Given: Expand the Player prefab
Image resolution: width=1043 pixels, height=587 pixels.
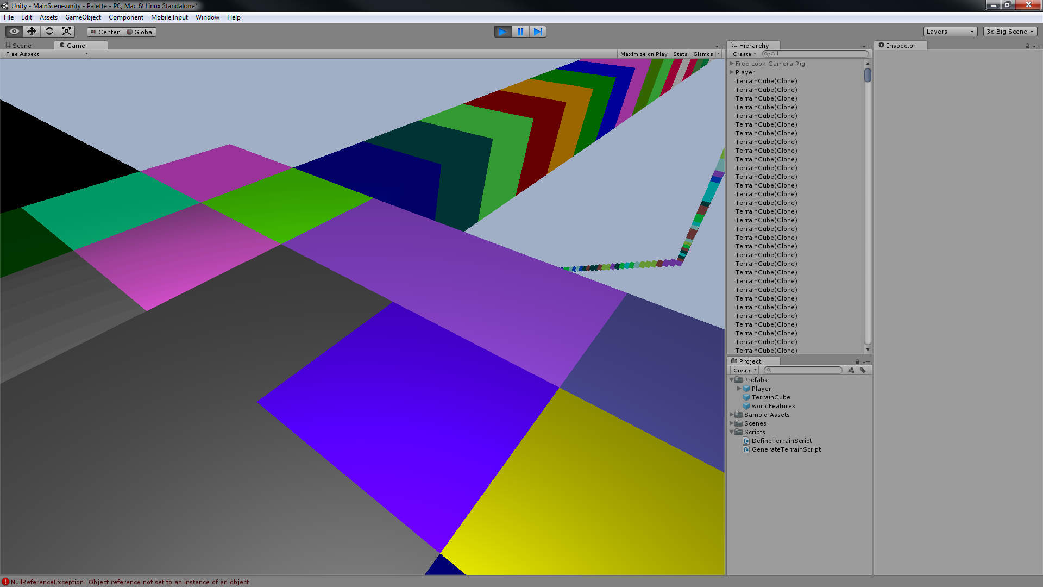Looking at the screenshot, I should (x=739, y=389).
